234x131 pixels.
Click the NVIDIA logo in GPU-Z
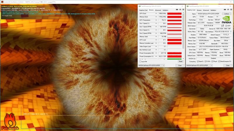[x=226, y=20]
